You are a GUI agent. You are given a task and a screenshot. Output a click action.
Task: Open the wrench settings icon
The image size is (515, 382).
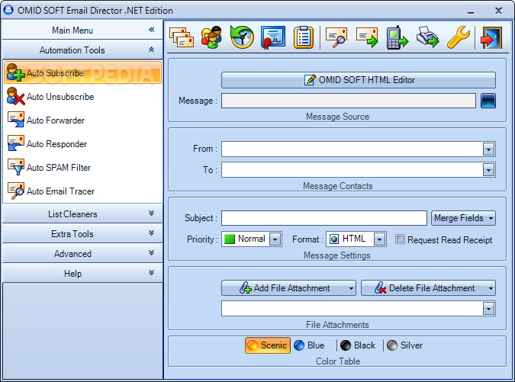point(459,37)
